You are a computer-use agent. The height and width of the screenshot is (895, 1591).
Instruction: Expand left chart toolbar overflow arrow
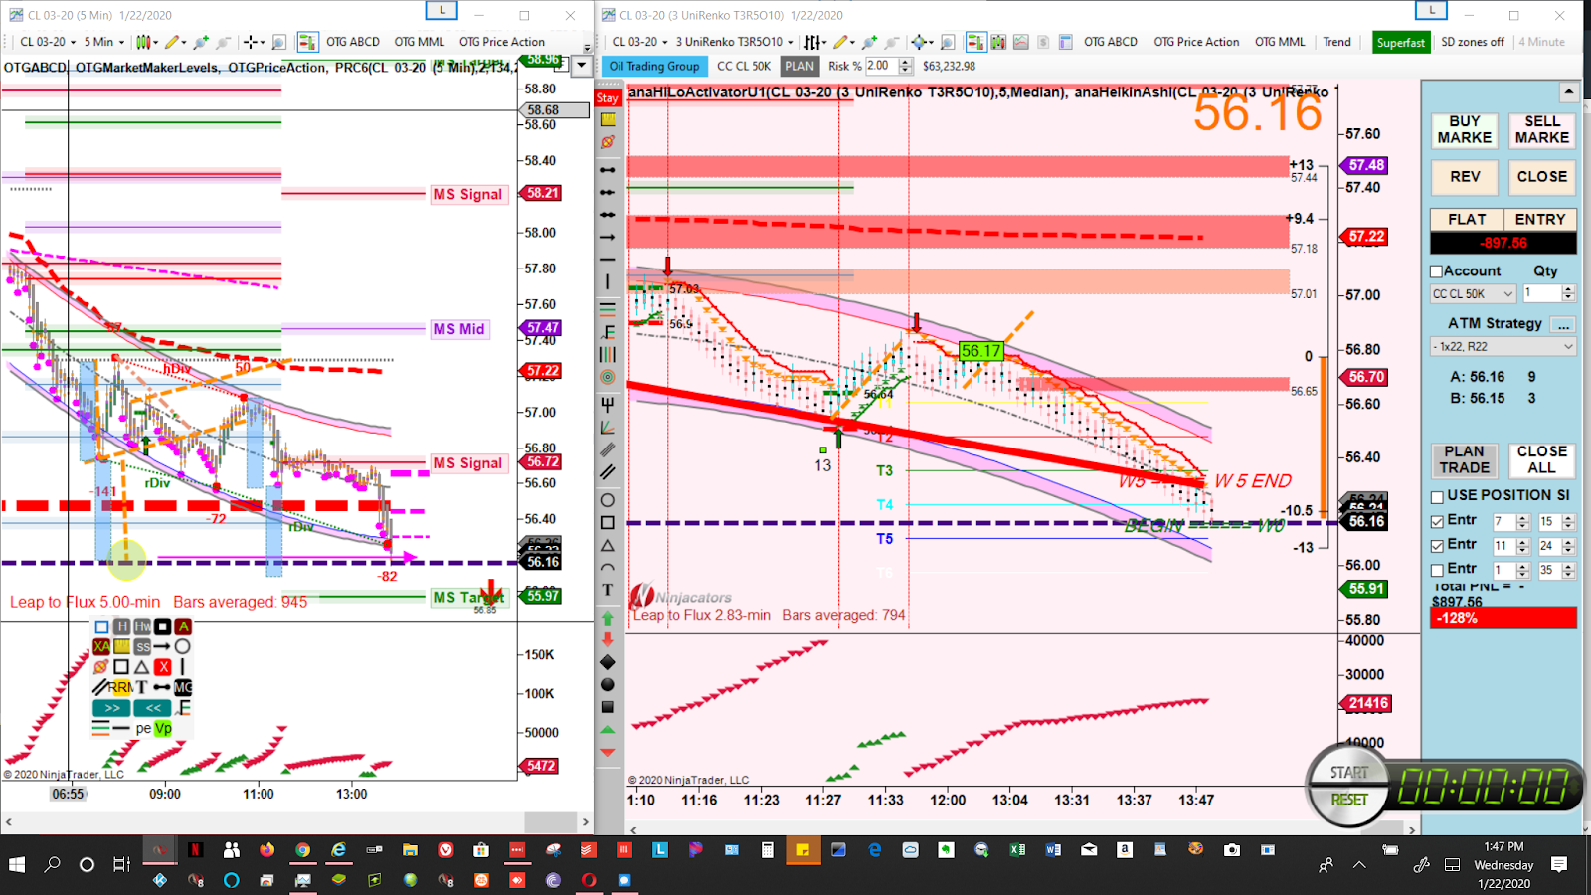click(587, 46)
